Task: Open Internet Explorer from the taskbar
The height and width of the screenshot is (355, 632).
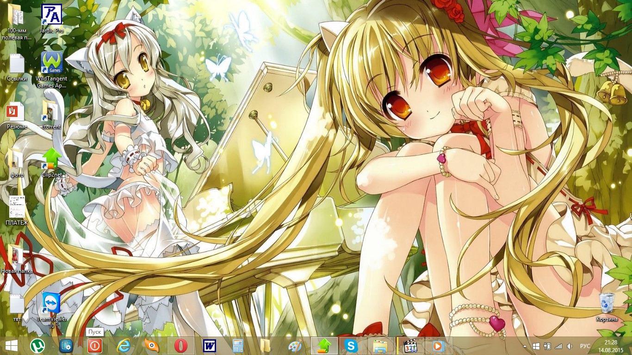Action: [x=124, y=346]
